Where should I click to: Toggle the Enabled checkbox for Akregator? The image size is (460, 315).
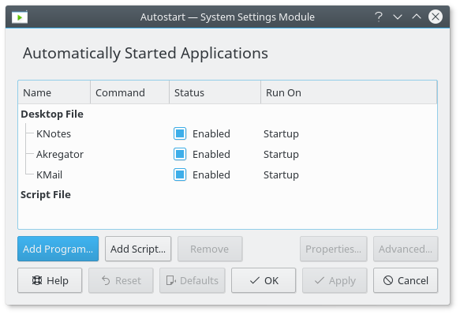pos(180,154)
